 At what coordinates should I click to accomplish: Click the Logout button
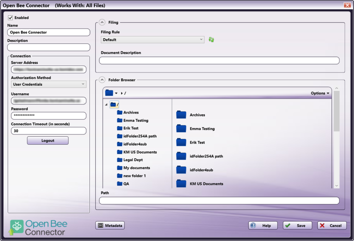click(x=48, y=140)
